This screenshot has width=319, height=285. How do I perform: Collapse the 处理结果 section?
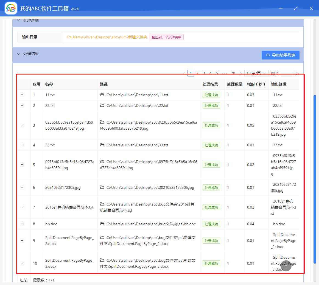point(18,54)
